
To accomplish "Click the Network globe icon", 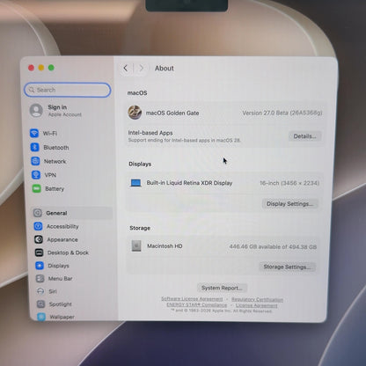I will click(x=35, y=161).
